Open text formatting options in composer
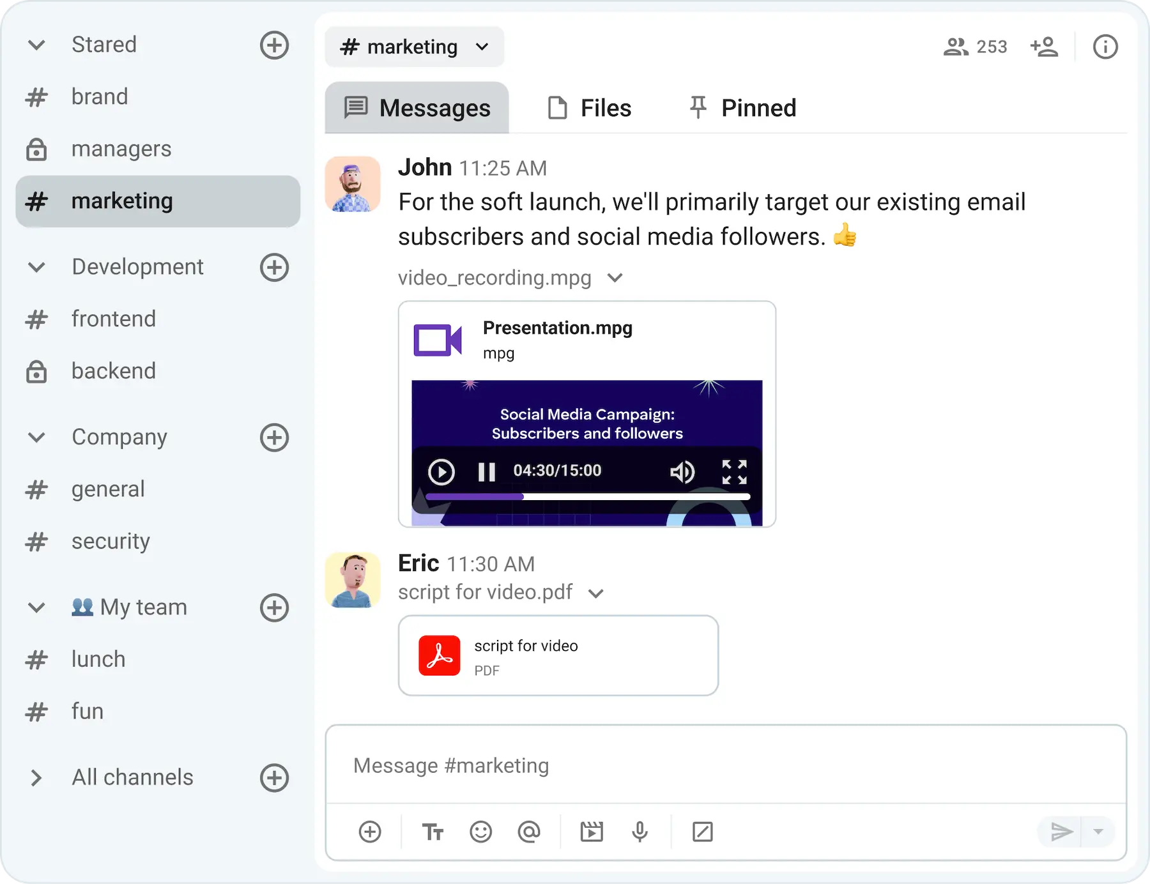Viewport: 1150px width, 884px height. coord(433,832)
